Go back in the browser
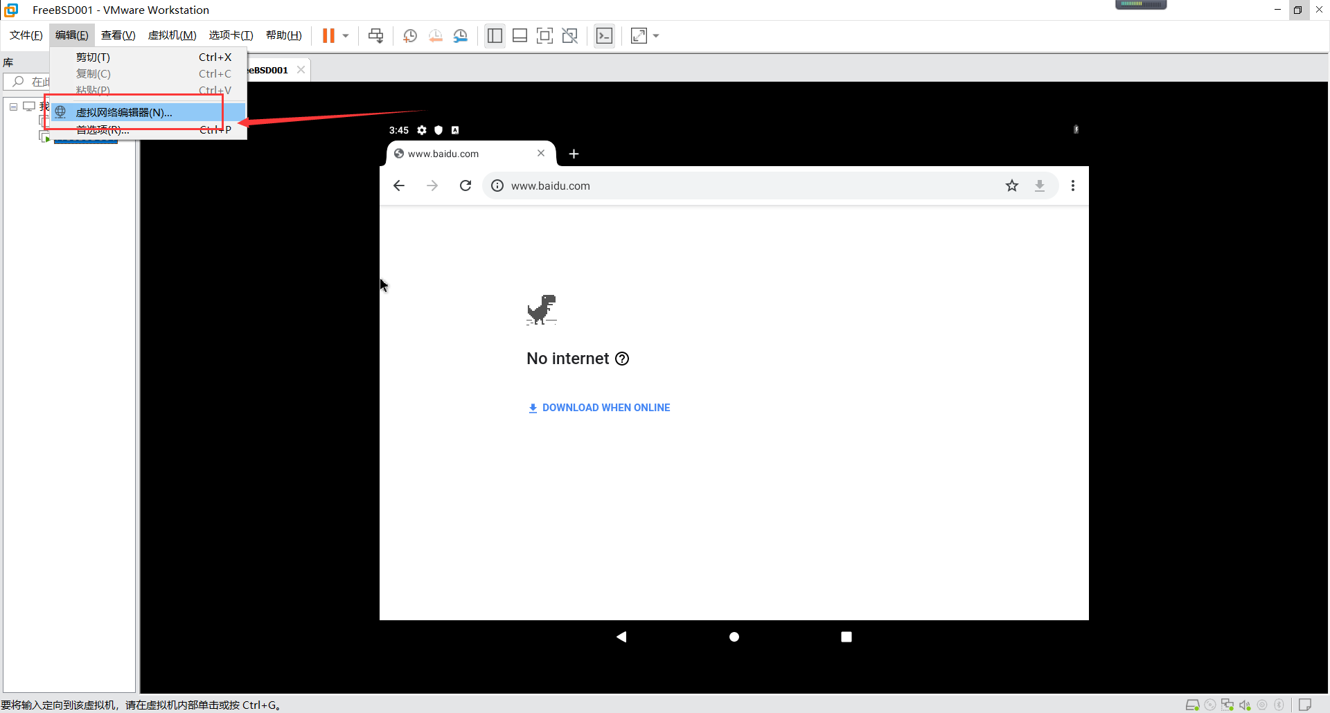Image resolution: width=1330 pixels, height=713 pixels. pos(399,186)
